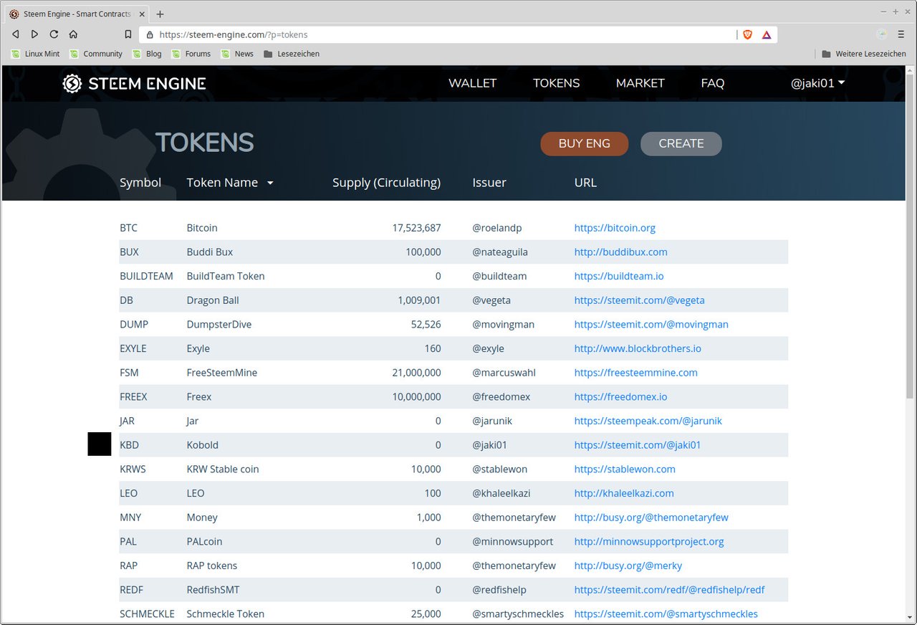Expand the Weitere Lesezeichen folder
The width and height of the screenshot is (917, 625).
(864, 54)
